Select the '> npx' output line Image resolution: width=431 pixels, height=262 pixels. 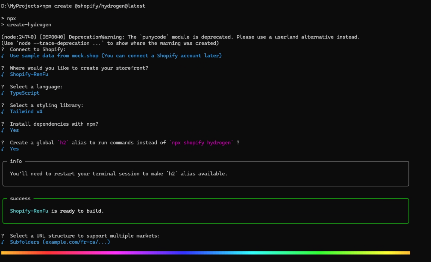point(8,18)
